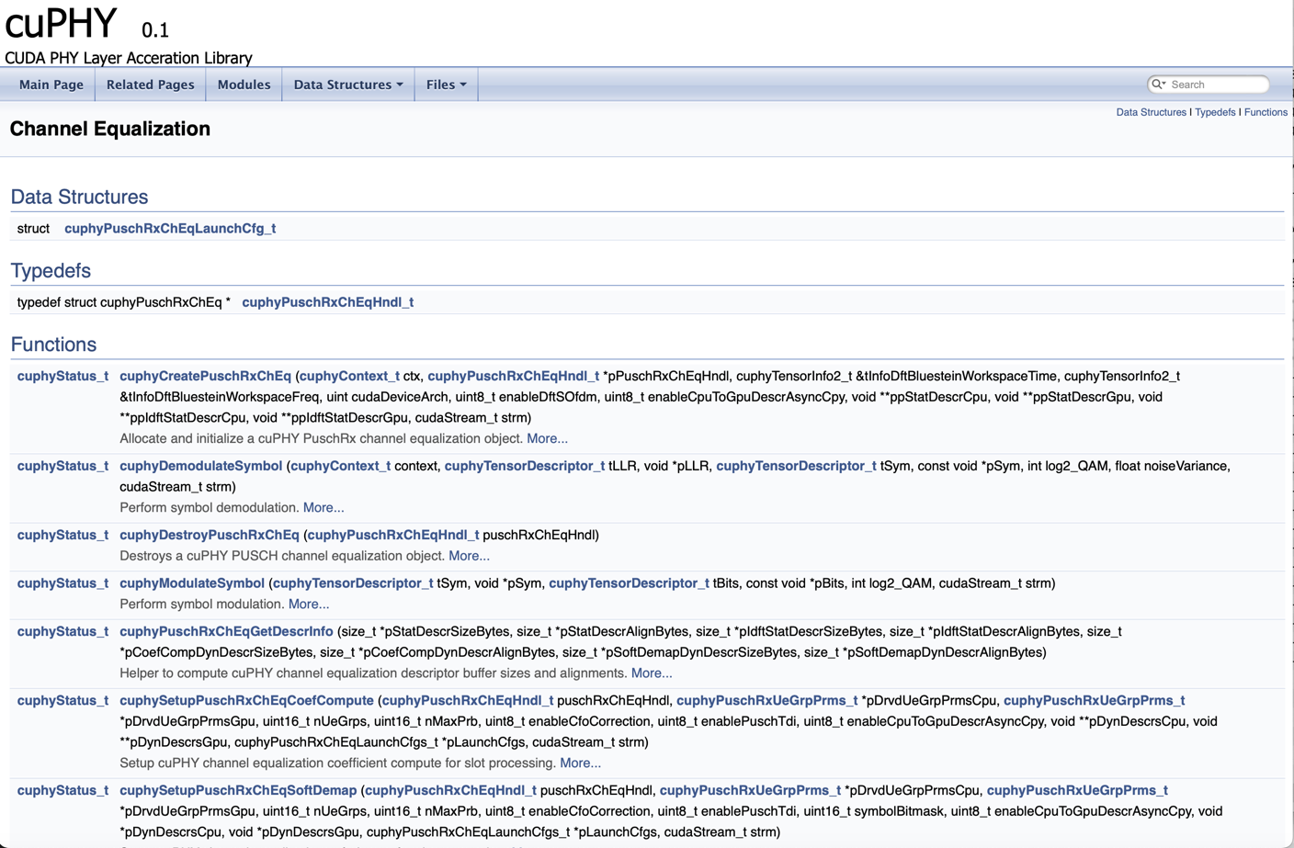Image resolution: width=1294 pixels, height=848 pixels.
Task: Click inside the Search input field
Action: (x=1213, y=84)
